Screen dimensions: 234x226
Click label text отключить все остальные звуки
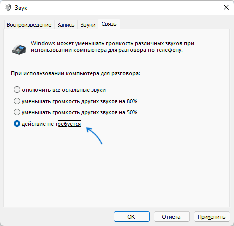(63, 90)
